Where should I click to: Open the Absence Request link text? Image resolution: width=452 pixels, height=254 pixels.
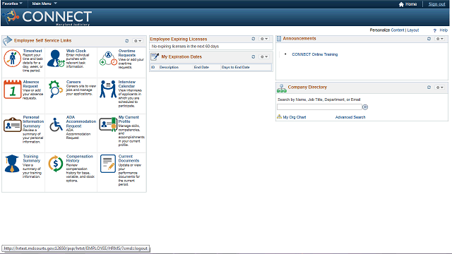tap(31, 84)
